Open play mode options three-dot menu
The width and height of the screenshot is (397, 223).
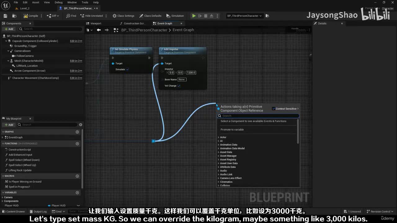tap(218, 16)
